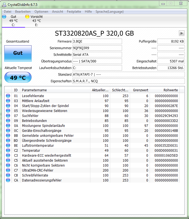
Task: Select the Luftstromtemperatur parameter name
Action: 38,146
